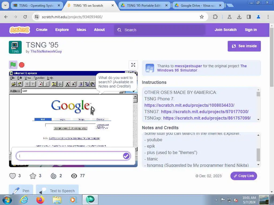
Task: Click the TSNG '95 project author avatar
Action: tap(15, 47)
